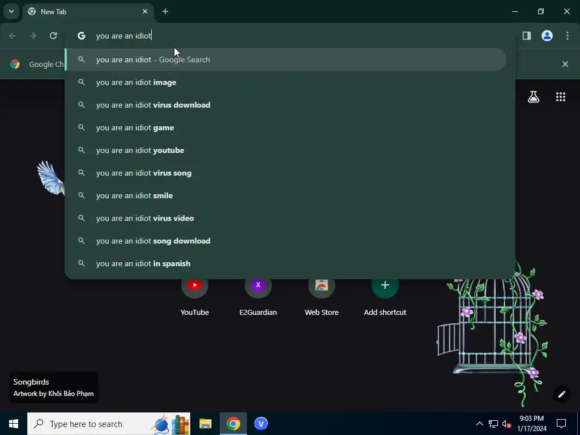Click the Google G icon in address bar
Screen dimensions: 580x435
coord(82,36)
